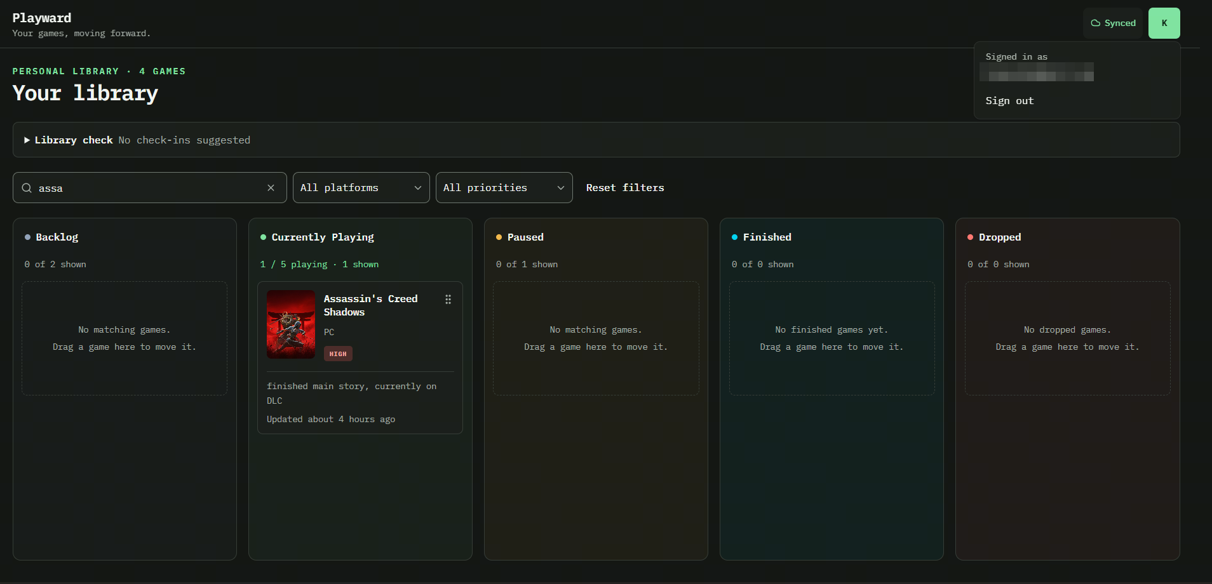Click Reset filters
The image size is (1212, 584).
pos(625,188)
